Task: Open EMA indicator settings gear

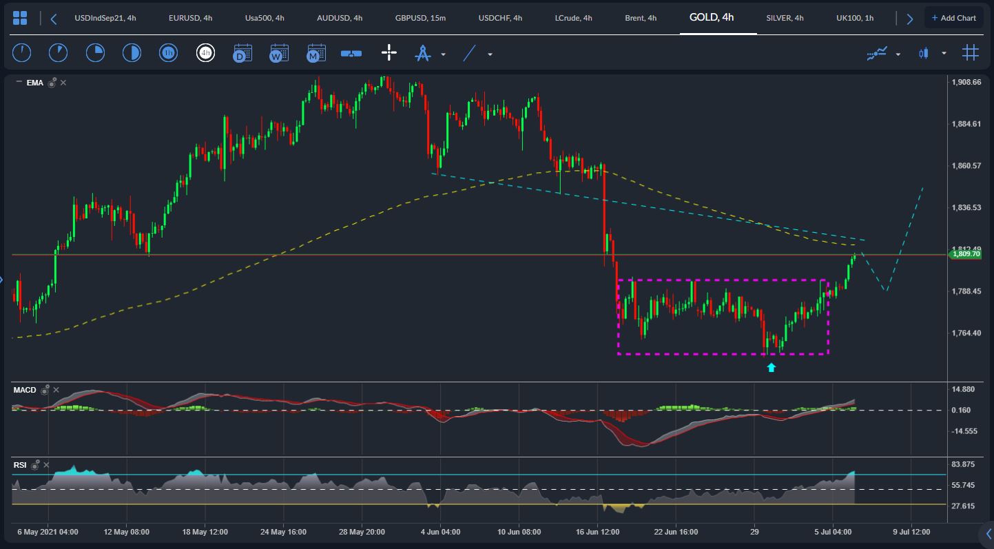Action: click(x=52, y=83)
